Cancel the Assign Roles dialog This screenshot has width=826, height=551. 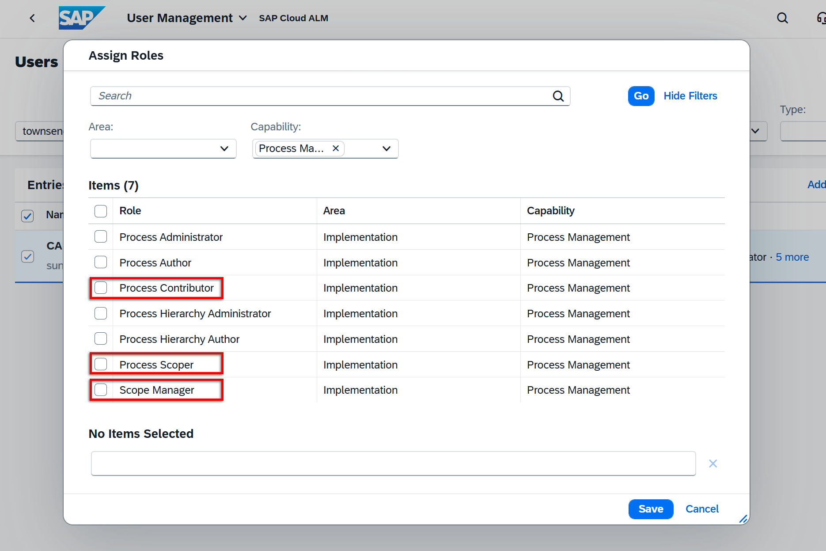pyautogui.click(x=702, y=509)
